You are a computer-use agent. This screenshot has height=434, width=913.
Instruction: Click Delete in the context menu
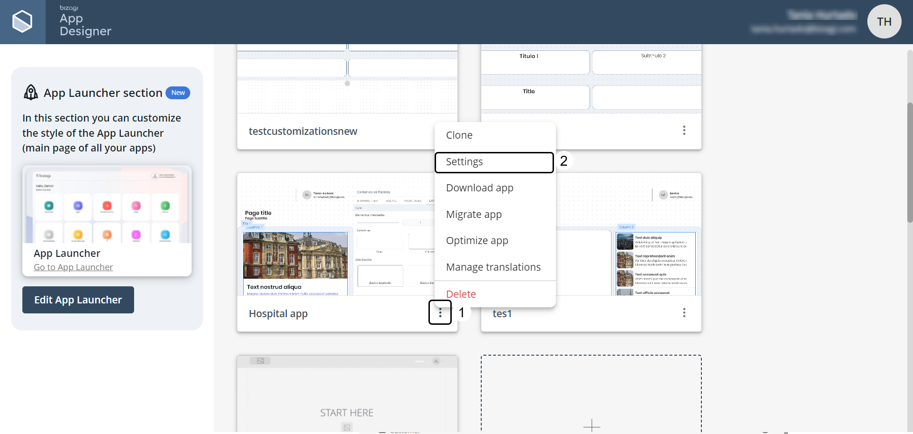[x=495, y=294]
